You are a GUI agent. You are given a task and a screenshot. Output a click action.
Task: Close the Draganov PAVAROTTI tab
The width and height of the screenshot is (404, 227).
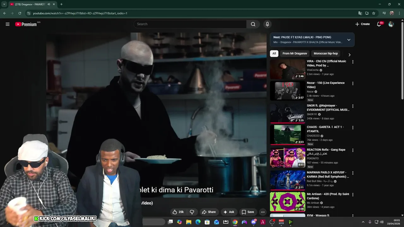[54, 4]
